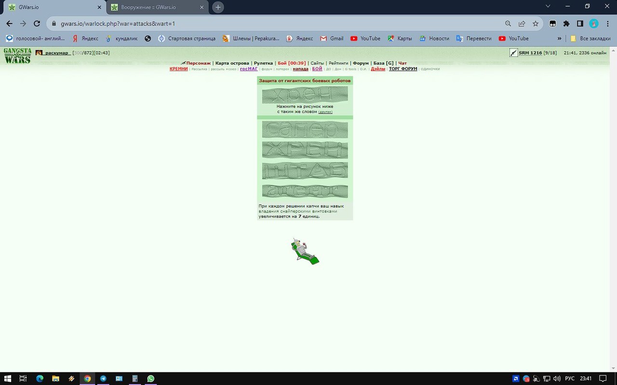The height and width of the screenshot is (385, 617).
Task: Go back in browser history
Action: [9, 24]
